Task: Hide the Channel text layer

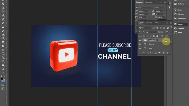Action: (140, 44)
